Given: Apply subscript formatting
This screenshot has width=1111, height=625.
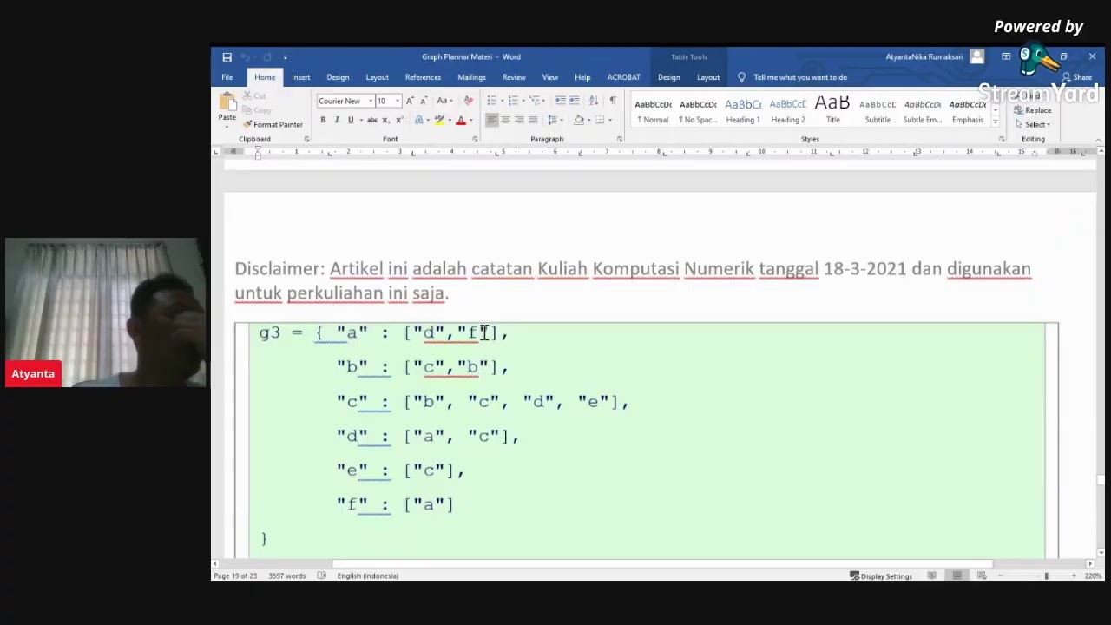Looking at the screenshot, I should coord(387,120).
